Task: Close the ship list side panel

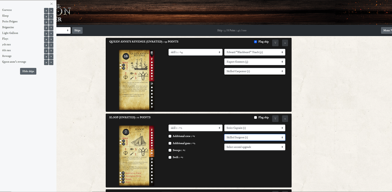Action: tap(51, 4)
